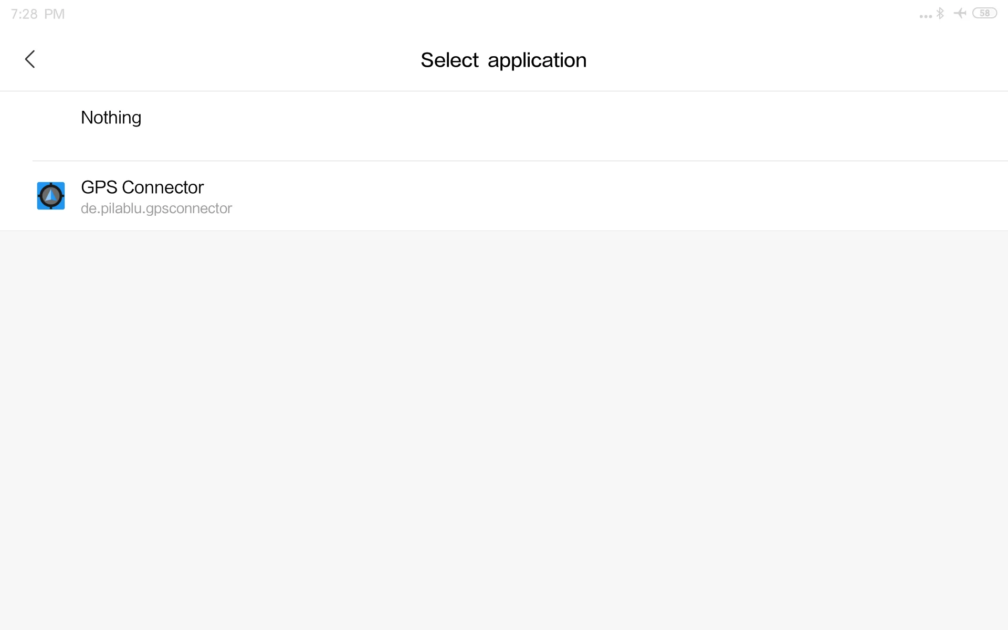Tap the word GPS in the app entry
1008x630 pixels.
point(99,187)
